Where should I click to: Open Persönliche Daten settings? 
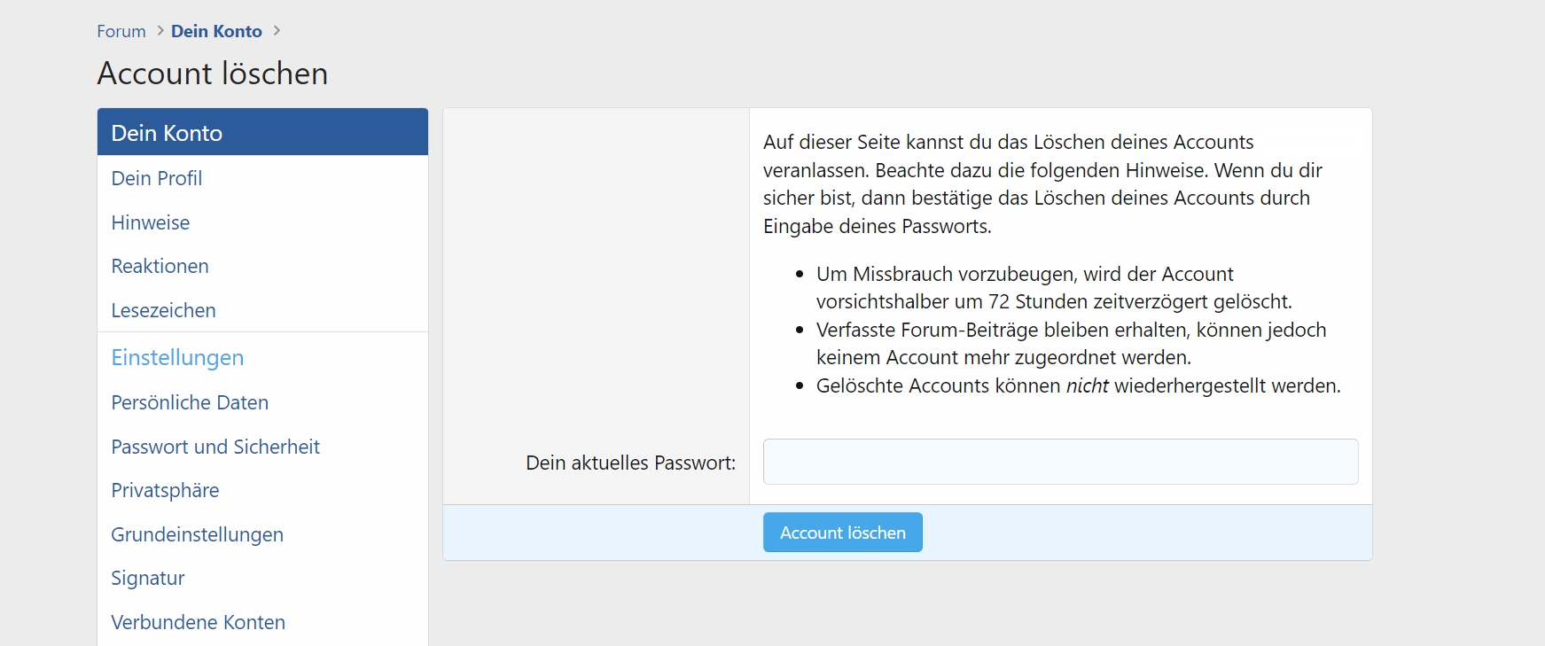[x=190, y=402]
